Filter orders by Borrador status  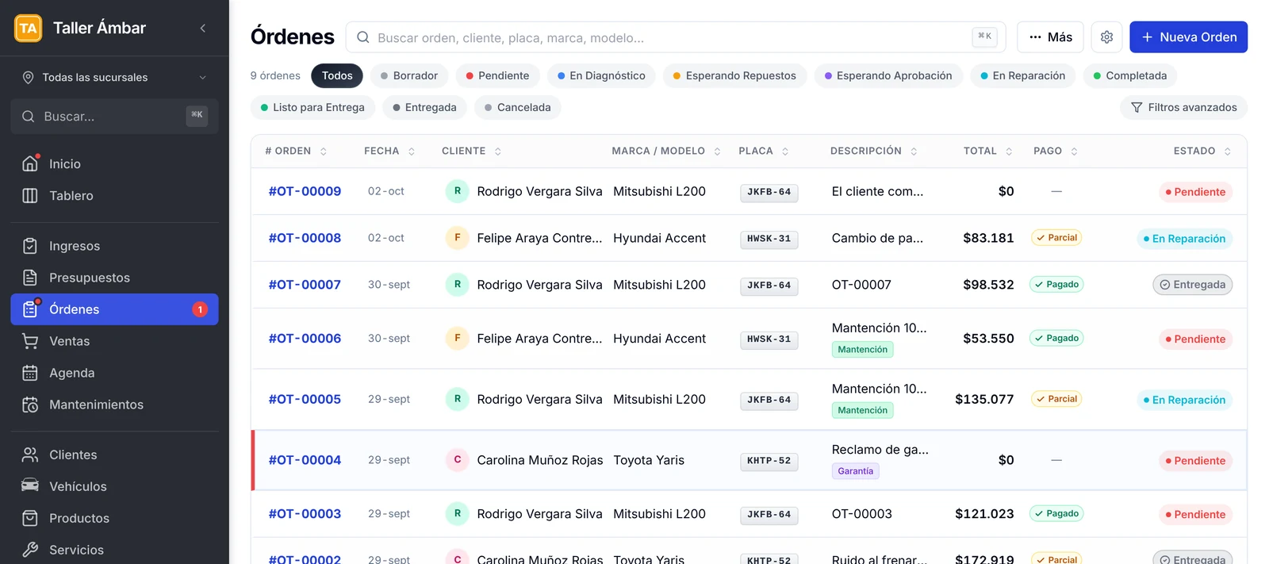tap(408, 75)
